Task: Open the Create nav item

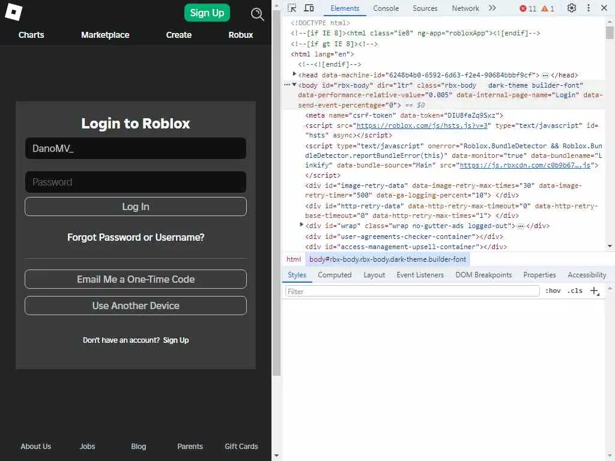Action: pyautogui.click(x=179, y=35)
